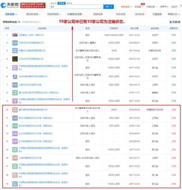Click the 新沂云起影视文化工作室 logo badge

(x=15, y=118)
